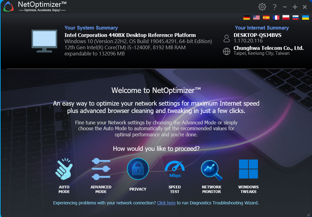Open Network Monitor magnifier chart icon
Screen dimensions: 312x217
pos(212,170)
